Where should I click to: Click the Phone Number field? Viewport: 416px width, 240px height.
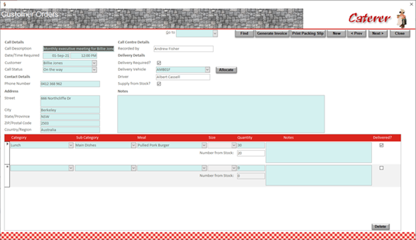(70, 84)
